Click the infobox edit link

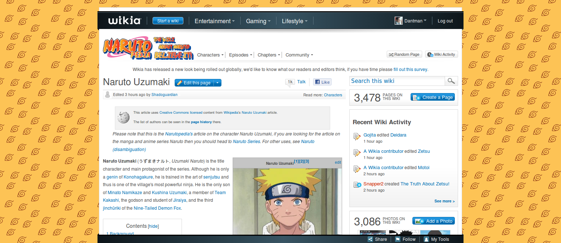[x=338, y=163]
